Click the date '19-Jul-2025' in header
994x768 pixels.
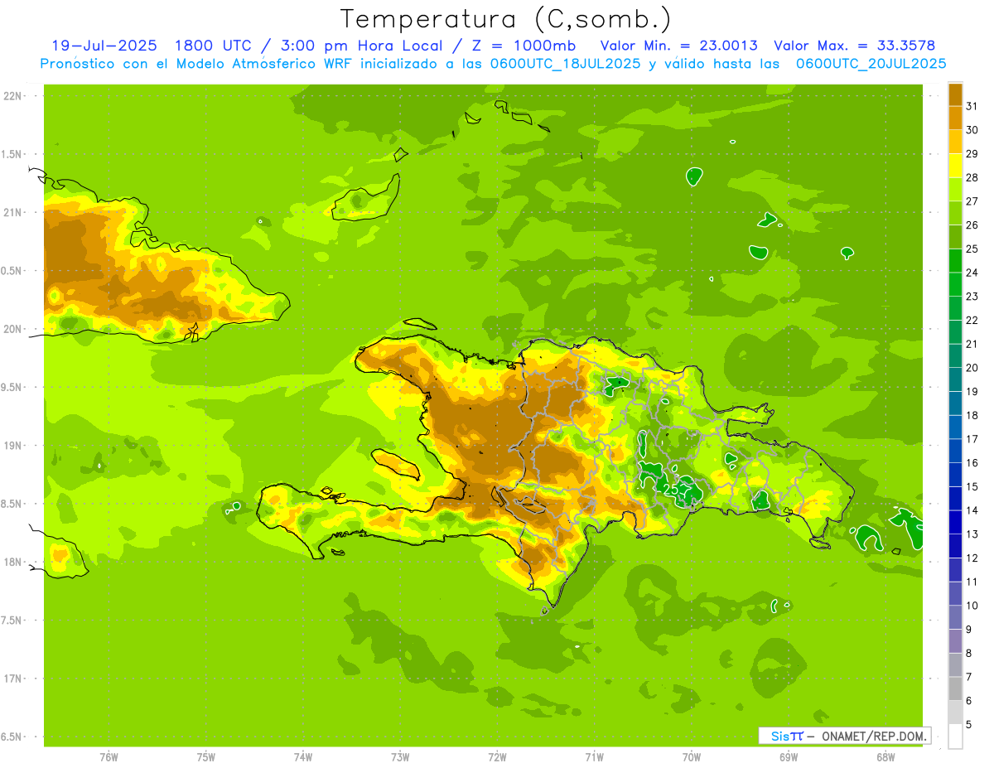pyautogui.click(x=104, y=46)
